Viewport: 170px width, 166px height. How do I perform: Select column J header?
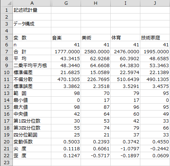[x=155, y=3]
